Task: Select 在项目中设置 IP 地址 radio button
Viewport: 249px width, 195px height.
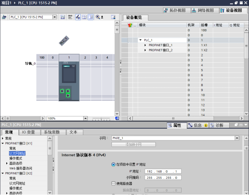Action: click(113, 165)
